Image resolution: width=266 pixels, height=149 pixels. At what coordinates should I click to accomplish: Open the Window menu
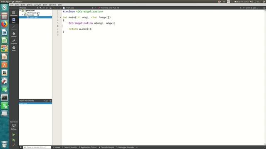tap(52, 5)
